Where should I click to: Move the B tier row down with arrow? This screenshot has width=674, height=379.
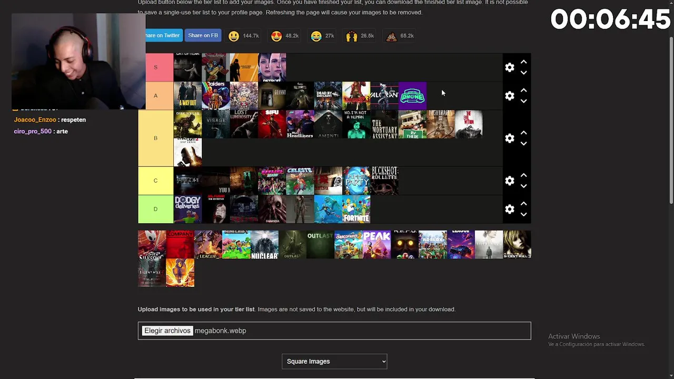coord(523,143)
